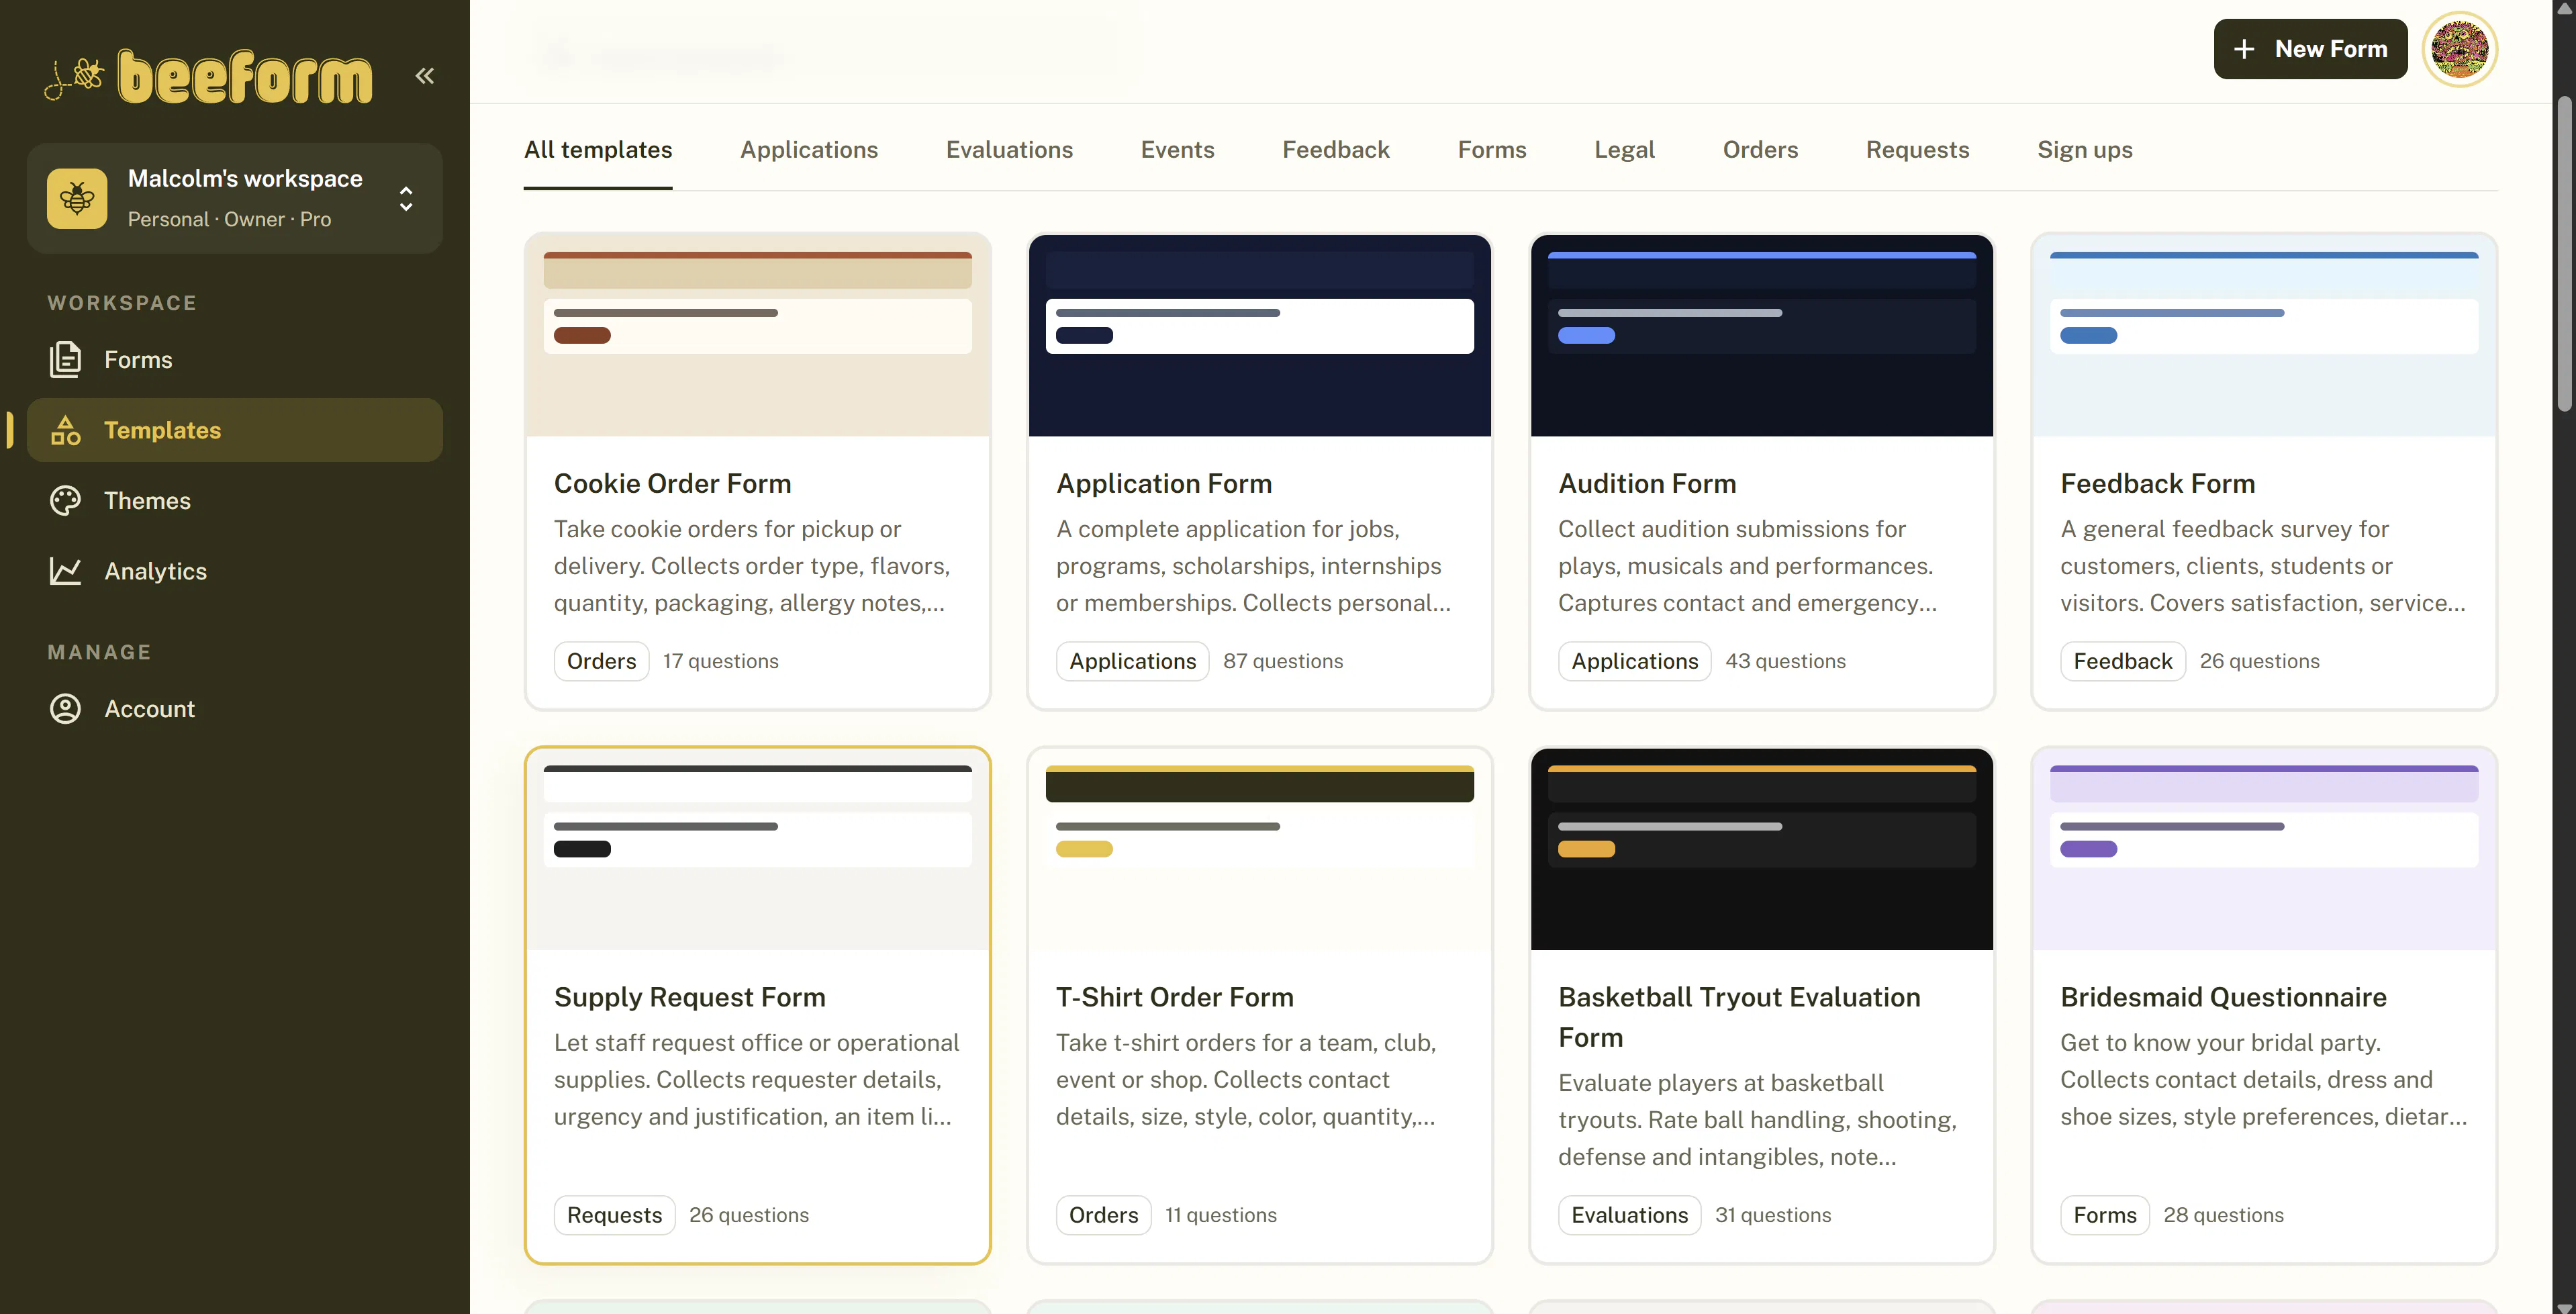The width and height of the screenshot is (2576, 1314).
Task: Open Forms in the sidebar
Action: point(235,359)
